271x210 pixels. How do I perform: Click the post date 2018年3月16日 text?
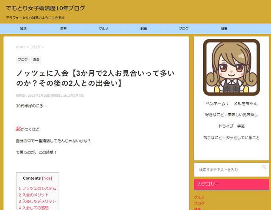click(x=39, y=95)
